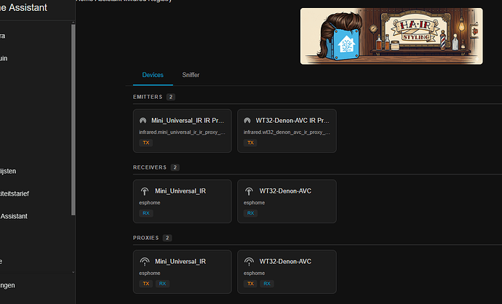Click the proxy signal icon of Mini_Universal_IR
502x304 pixels.
tap(145, 262)
